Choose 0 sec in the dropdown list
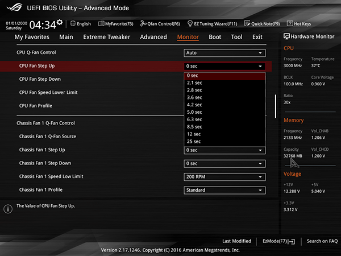The image size is (341, 256). (x=224, y=76)
